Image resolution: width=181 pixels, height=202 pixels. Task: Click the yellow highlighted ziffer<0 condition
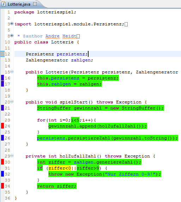pyautogui.click(x=60, y=168)
